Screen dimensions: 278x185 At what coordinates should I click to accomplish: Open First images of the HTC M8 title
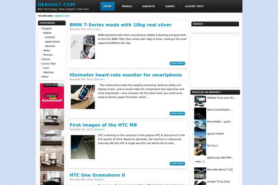[x=103, y=125]
